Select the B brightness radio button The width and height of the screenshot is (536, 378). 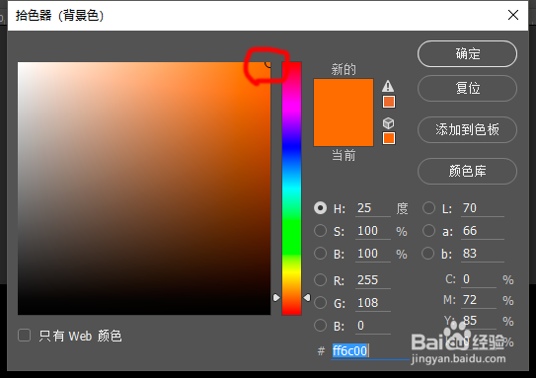[320, 254]
